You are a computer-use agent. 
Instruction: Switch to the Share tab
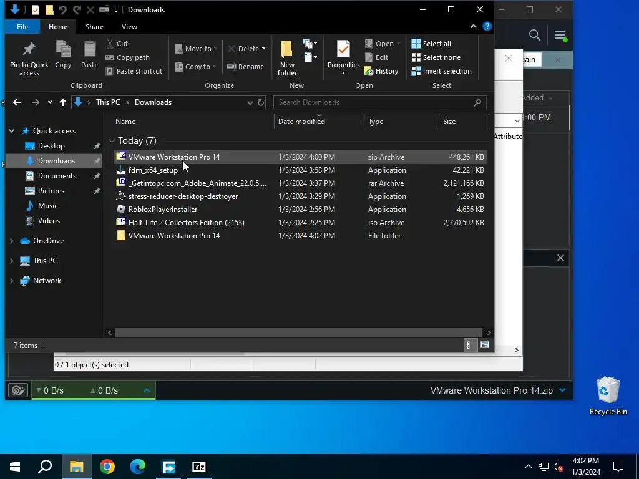click(x=94, y=27)
